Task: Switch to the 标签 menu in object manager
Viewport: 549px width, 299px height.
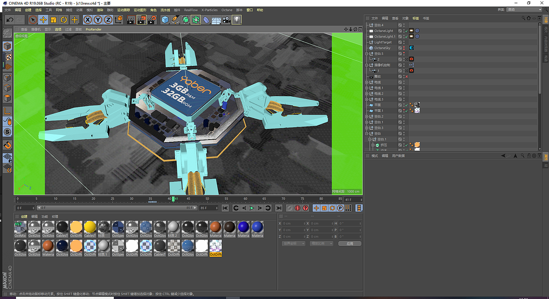Action: pos(416,18)
